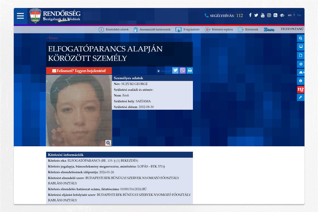Click the 'Felismeri? Tegyen bejelentést!' button
This screenshot has height=212, width=318.
[x=79, y=71]
